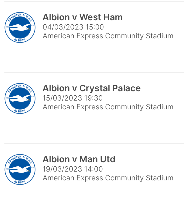Click the 14:00 kick-off time
The image size is (184, 198).
tap(94, 169)
